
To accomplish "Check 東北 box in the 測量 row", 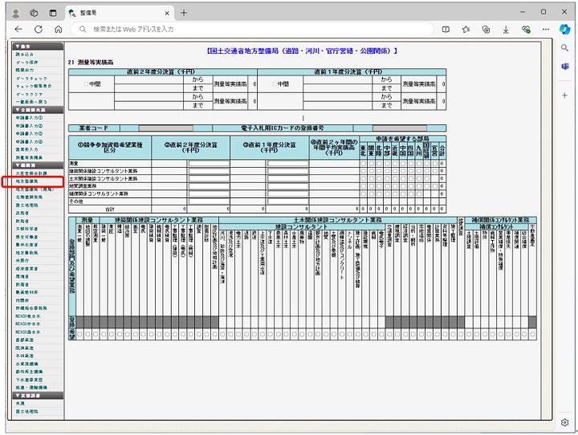I will pos(364,163).
